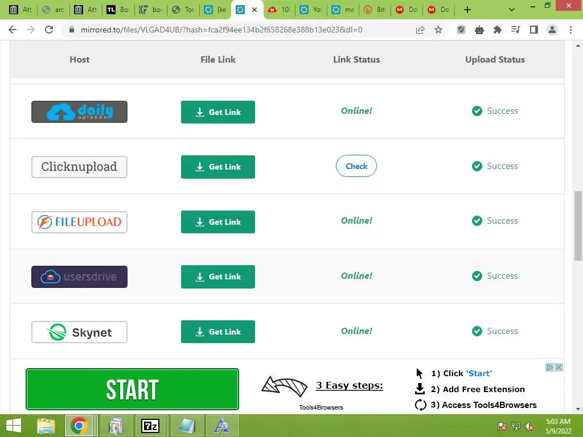Switch to the 'TL Bo' tab

[x=117, y=10]
